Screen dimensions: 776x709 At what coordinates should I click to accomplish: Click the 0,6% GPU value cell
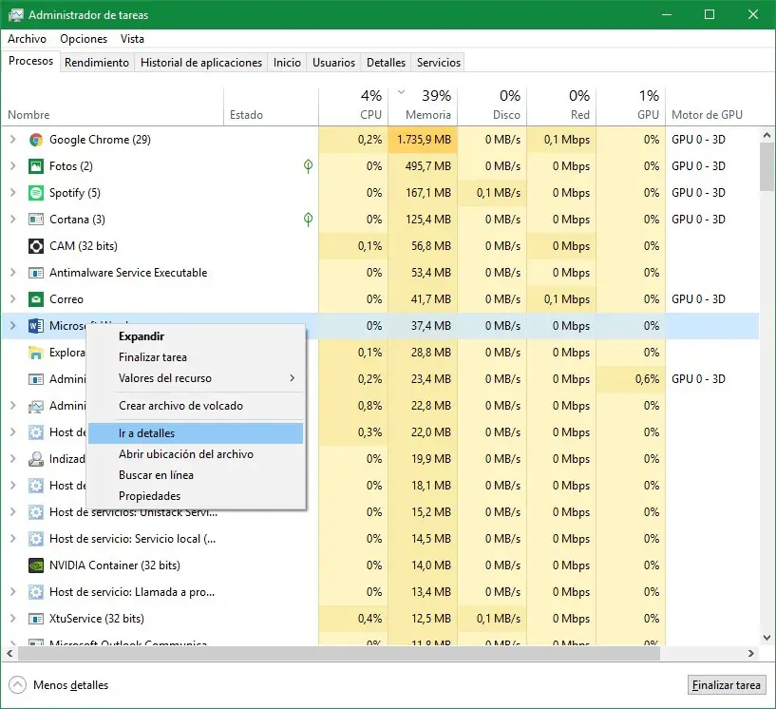coord(631,379)
